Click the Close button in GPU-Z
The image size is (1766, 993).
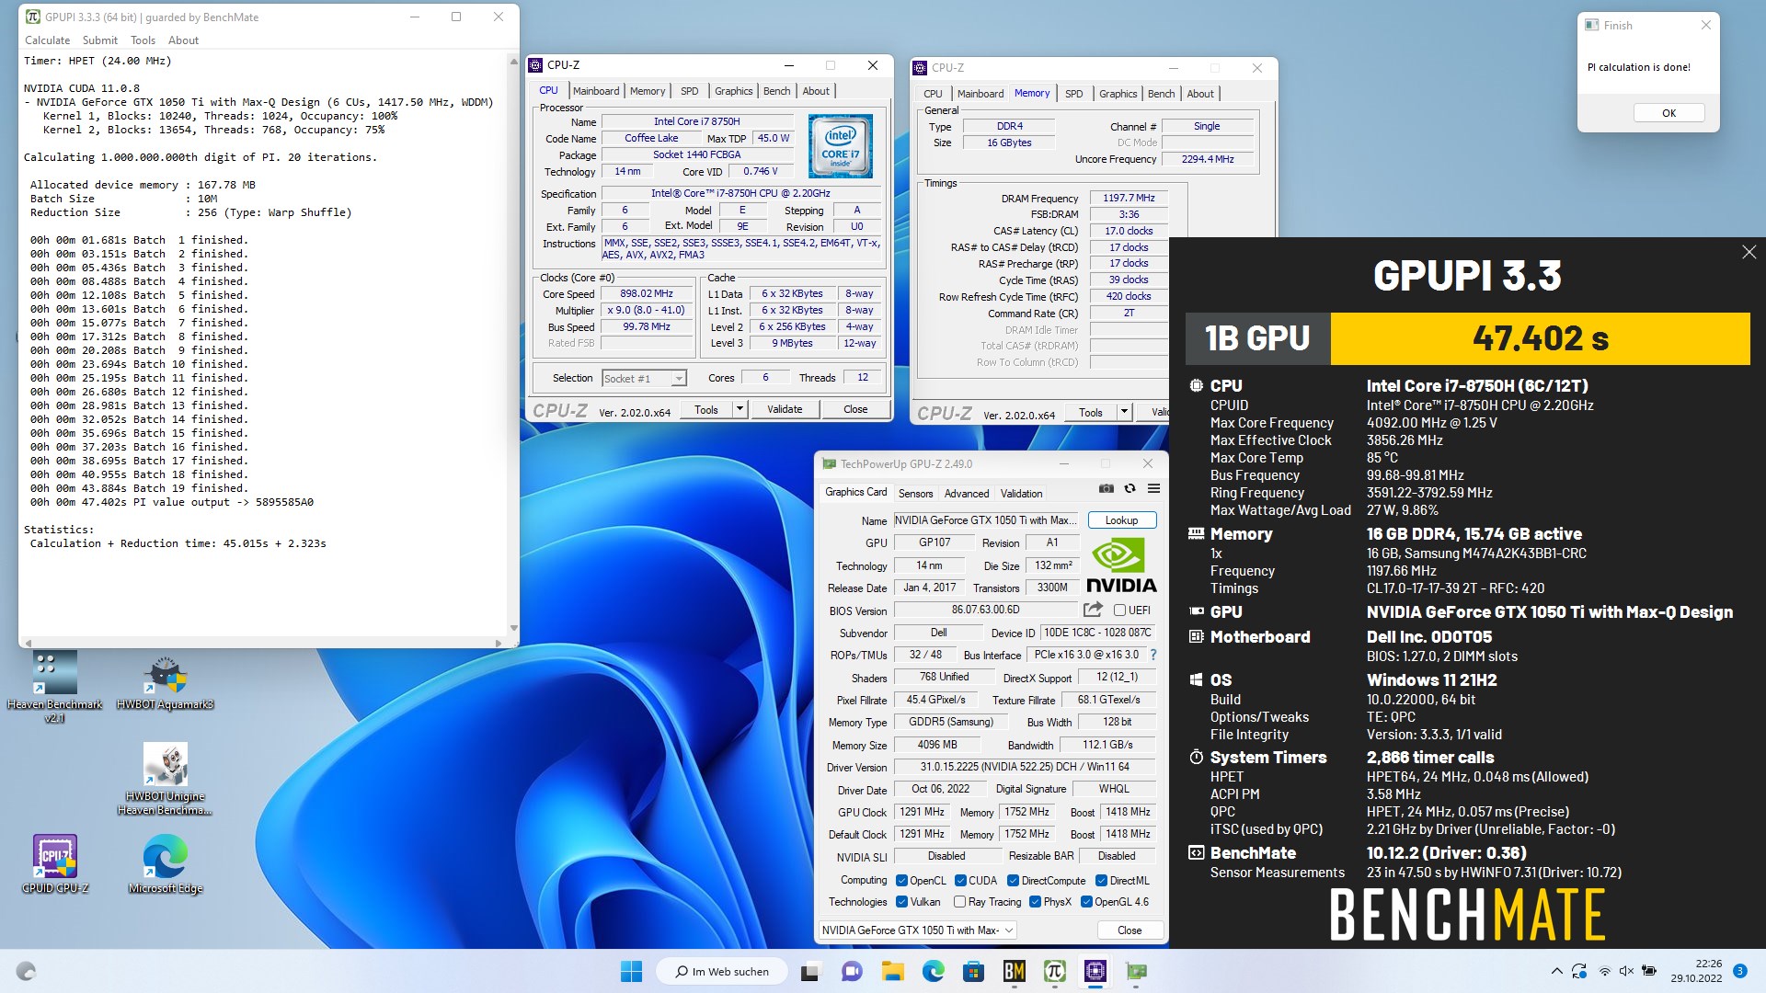coord(1130,930)
